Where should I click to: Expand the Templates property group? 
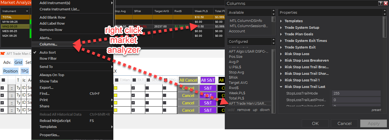[281, 21]
